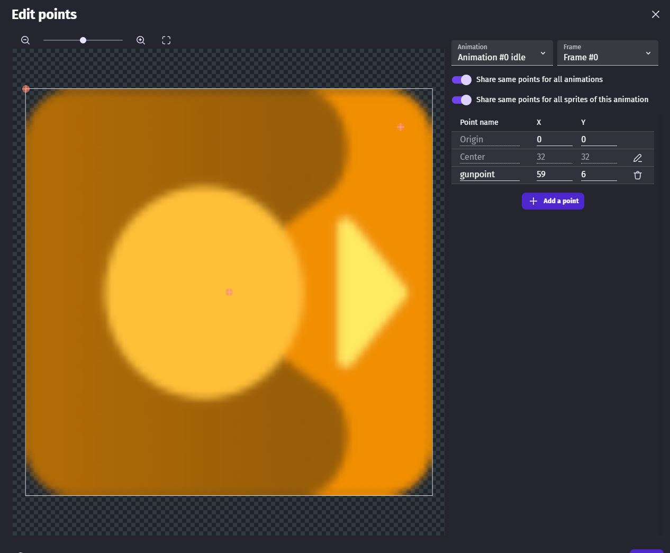Click the fit-to-screen icon

(166, 40)
